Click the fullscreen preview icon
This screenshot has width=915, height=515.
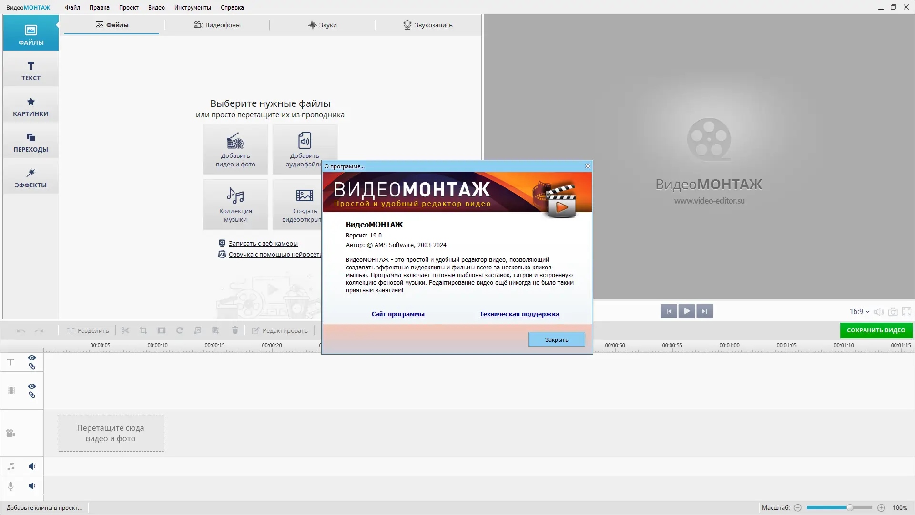click(906, 312)
